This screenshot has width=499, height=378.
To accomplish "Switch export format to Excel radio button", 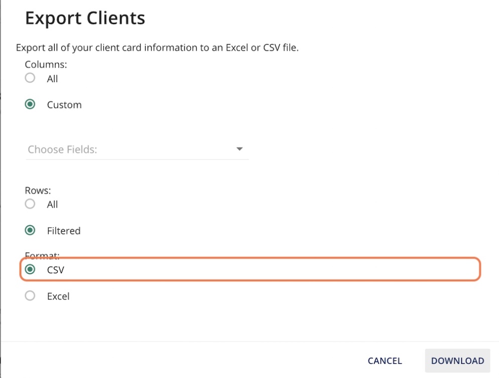I will pyautogui.click(x=30, y=296).
